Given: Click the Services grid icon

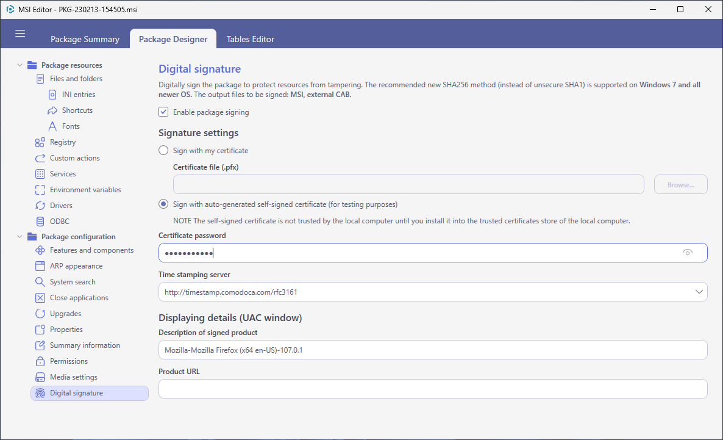Looking at the screenshot, I should pyautogui.click(x=40, y=174).
